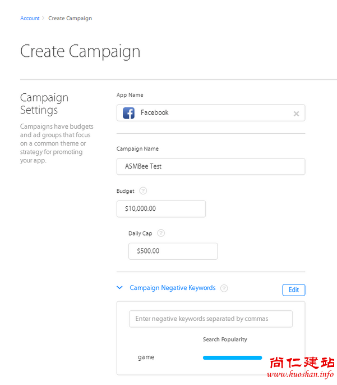Viewport: 337px width, 385px height.
Task: Click the Facebook app icon in App Name
Action: pos(128,113)
